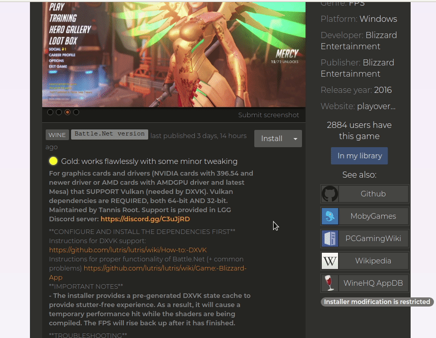The height and width of the screenshot is (338, 436).
Task: Click the IMPORTANT NOTES heading text
Action: point(86,287)
